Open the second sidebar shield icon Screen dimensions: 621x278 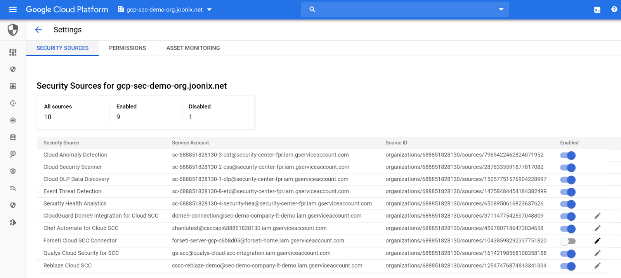tap(13, 69)
